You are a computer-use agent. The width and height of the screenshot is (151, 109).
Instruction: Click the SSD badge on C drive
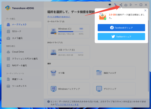click(81, 29)
